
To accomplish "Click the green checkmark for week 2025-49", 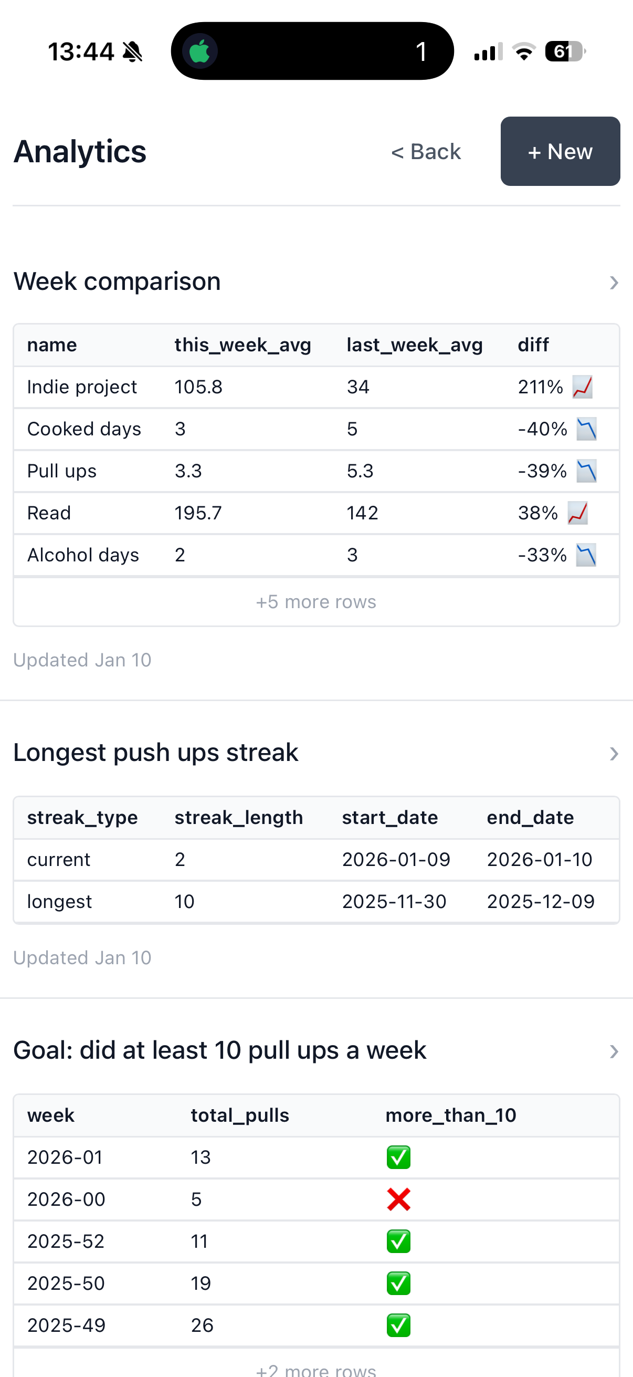I will pyautogui.click(x=398, y=1325).
